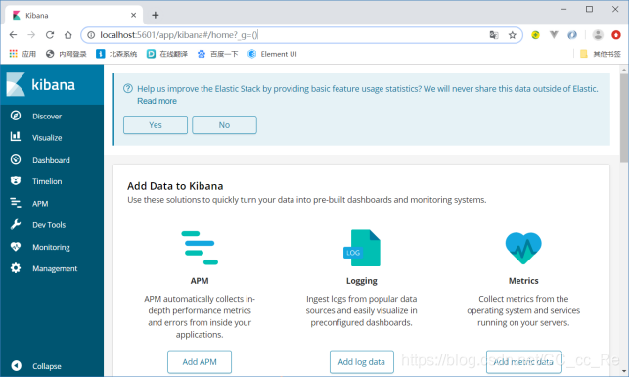Click the Metrics card title text
The image size is (629, 378).
tap(523, 281)
